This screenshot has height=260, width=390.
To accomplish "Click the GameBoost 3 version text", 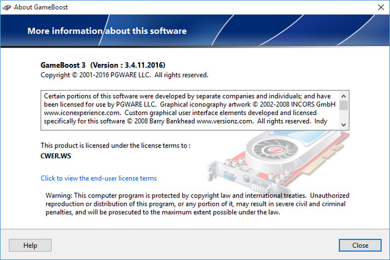I will (x=102, y=65).
